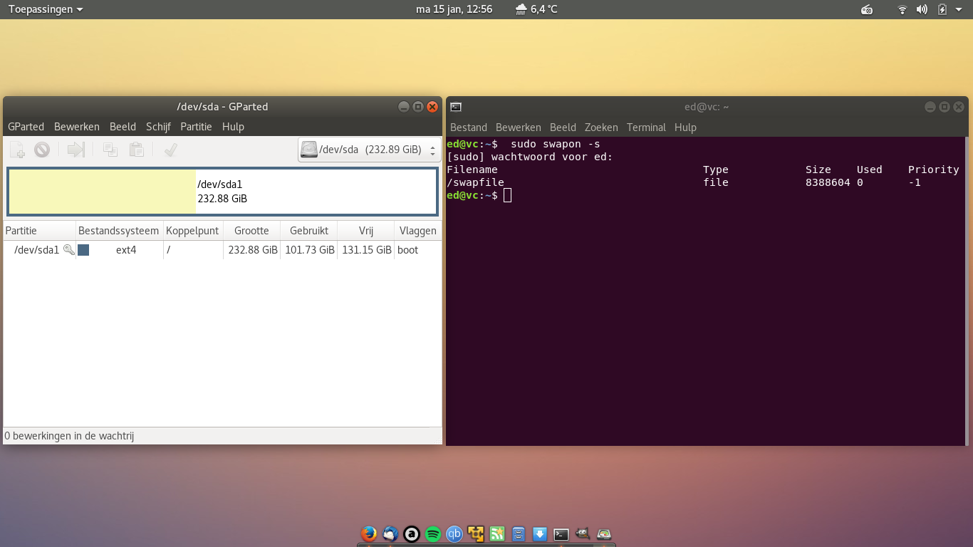Screen dimensions: 973x547
Task: Click the GParted disk icon in dock
Action: 604,533
